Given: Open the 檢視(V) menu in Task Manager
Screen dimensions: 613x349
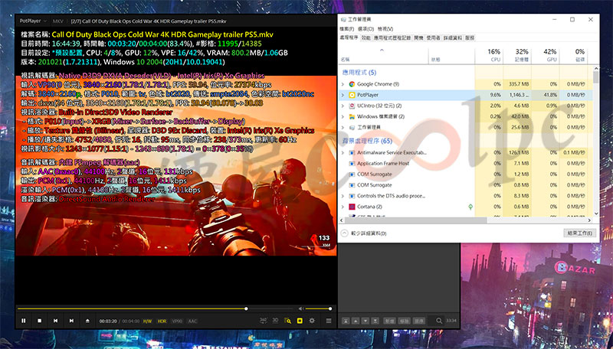Looking at the screenshot, I should click(x=385, y=29).
